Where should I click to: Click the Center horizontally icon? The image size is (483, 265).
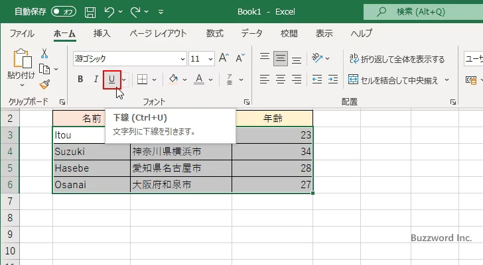pos(281,79)
